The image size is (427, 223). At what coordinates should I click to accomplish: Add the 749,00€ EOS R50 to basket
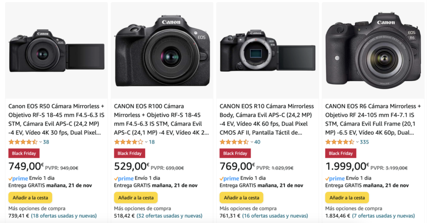[30, 198]
